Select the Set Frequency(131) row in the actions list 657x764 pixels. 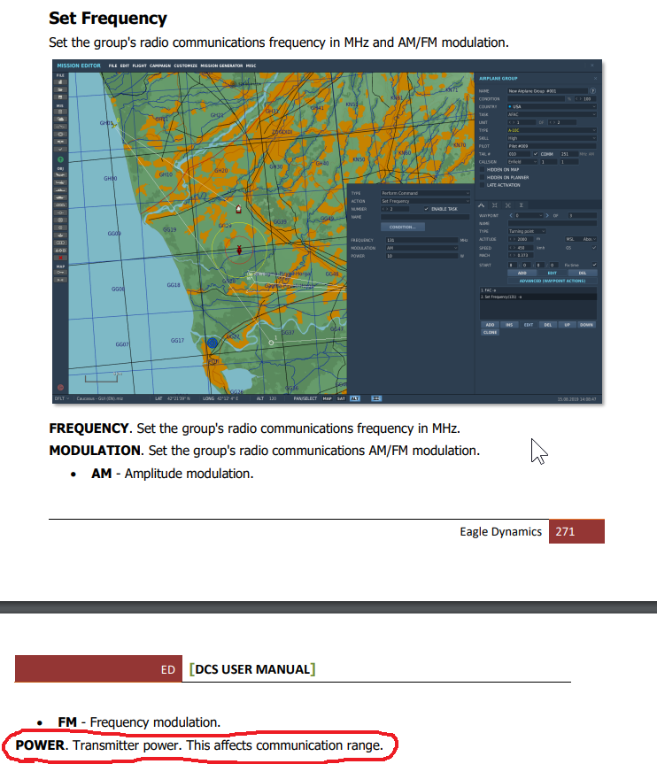(x=538, y=297)
